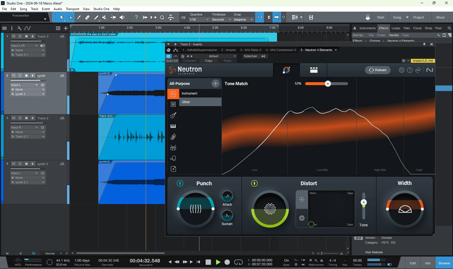The height and width of the screenshot is (269, 453).
Task: Open the Transport menu
Action: click(x=72, y=9)
